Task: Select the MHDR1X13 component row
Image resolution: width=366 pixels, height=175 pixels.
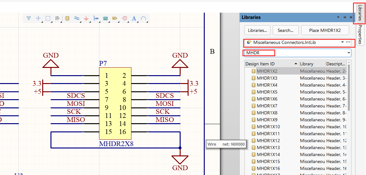Action: click(296, 148)
